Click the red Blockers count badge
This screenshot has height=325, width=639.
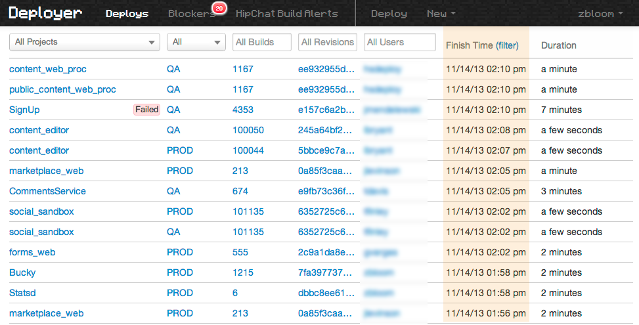pyautogui.click(x=219, y=8)
